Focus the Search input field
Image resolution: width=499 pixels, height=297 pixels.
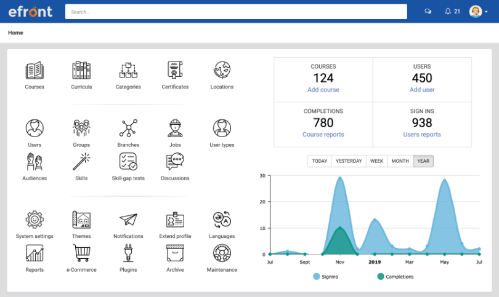(x=236, y=12)
